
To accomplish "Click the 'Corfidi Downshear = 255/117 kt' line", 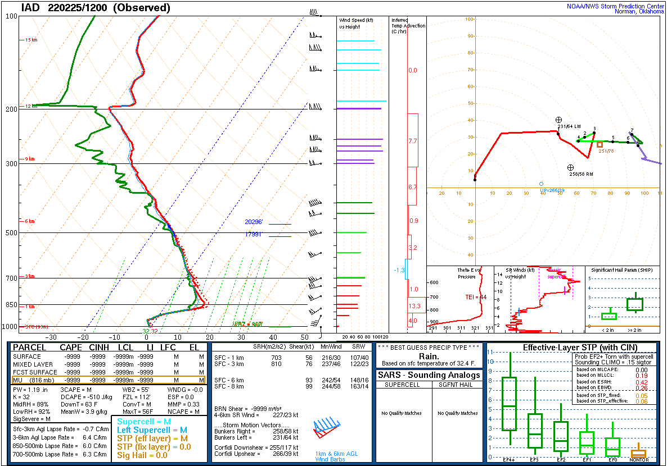I will [x=256, y=447].
